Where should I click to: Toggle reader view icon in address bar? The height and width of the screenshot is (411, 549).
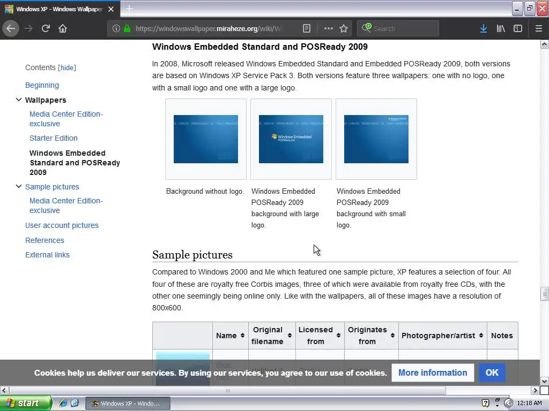306,28
